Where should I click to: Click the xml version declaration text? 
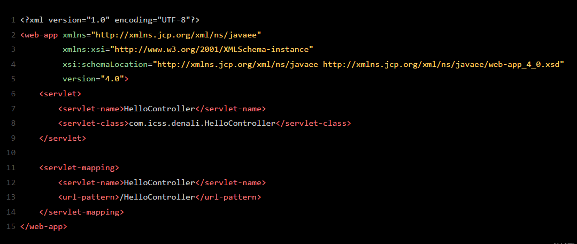110,20
